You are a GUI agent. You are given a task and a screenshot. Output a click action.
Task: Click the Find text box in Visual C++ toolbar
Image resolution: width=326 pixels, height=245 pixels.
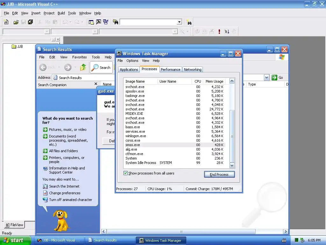pyautogui.click(x=148, y=22)
